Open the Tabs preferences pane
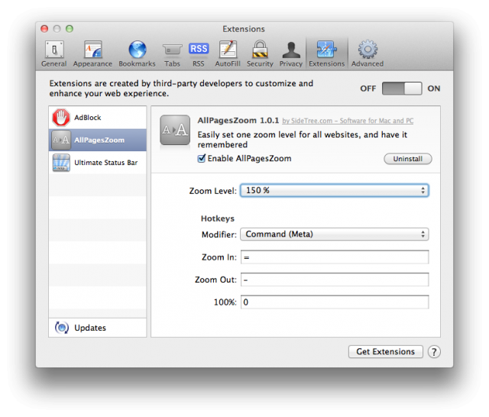Viewport: 489px width, 417px height. point(172,53)
